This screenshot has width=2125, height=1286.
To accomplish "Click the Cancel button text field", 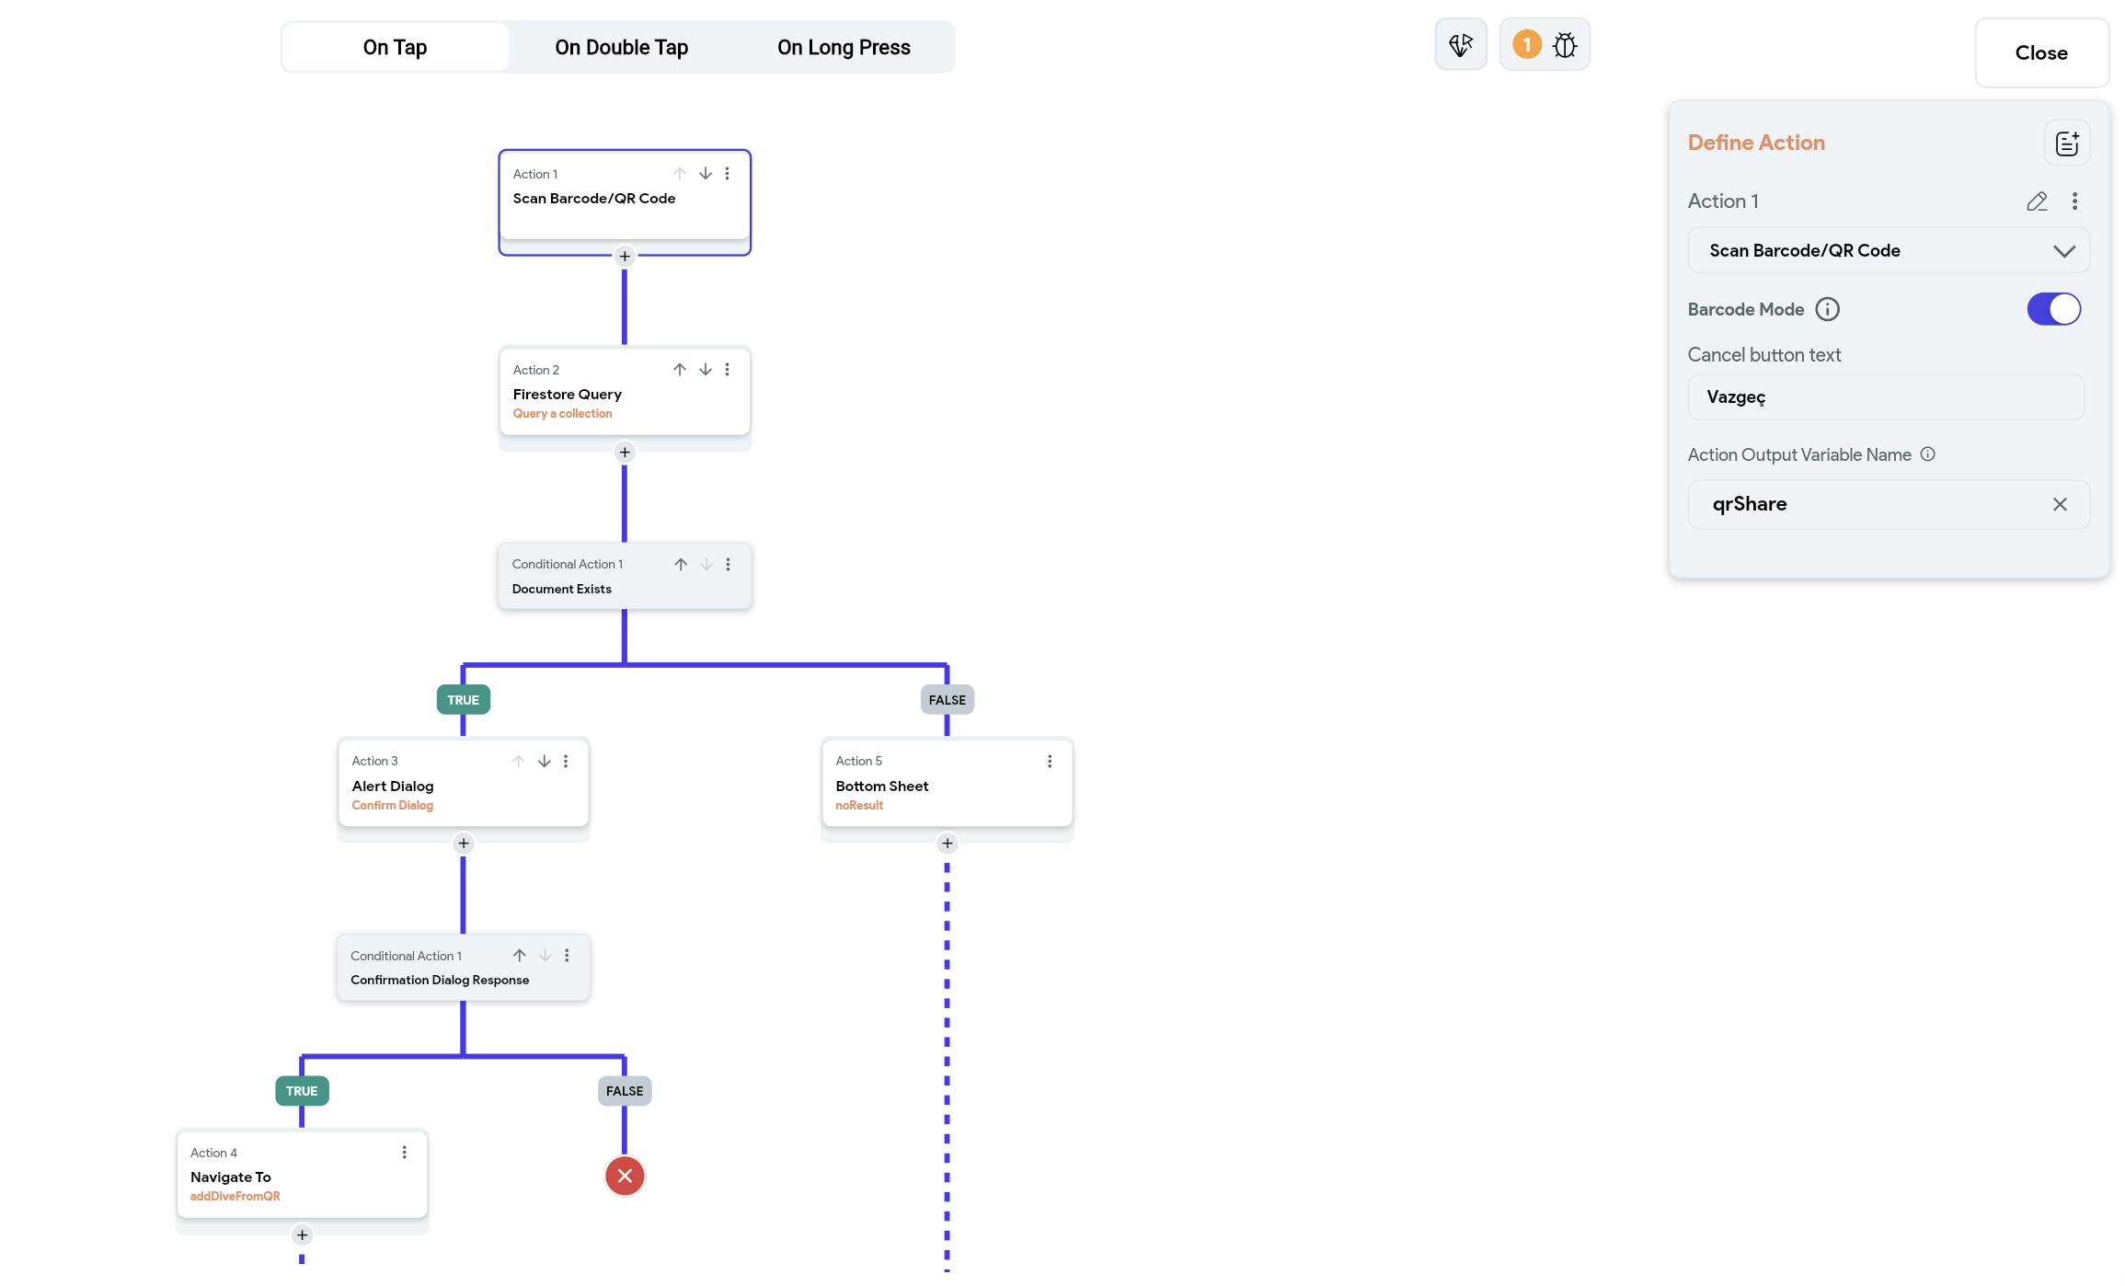I will (x=1884, y=397).
